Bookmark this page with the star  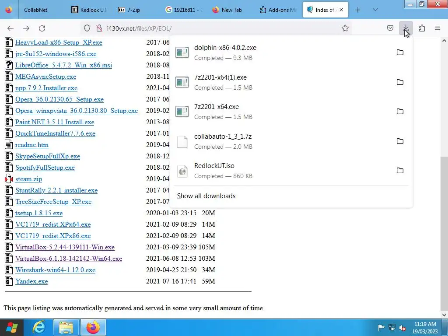tap(345, 28)
